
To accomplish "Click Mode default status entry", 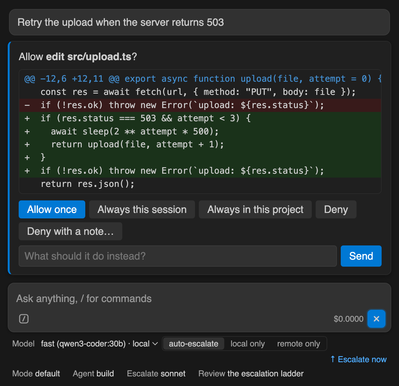I will coord(36,373).
